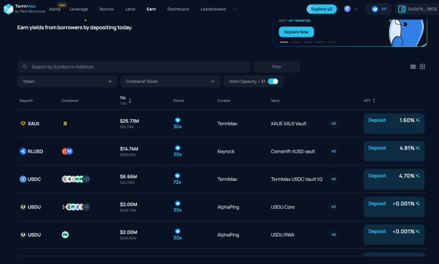Click the search magnifier icon
439x264 pixels.
click(25, 67)
